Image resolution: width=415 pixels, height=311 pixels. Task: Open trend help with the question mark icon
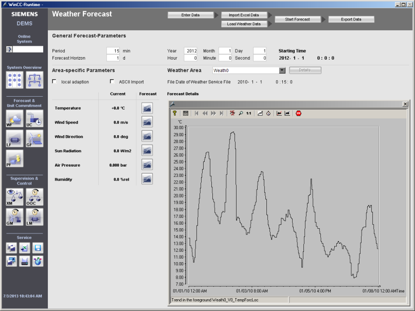pyautogui.click(x=174, y=113)
